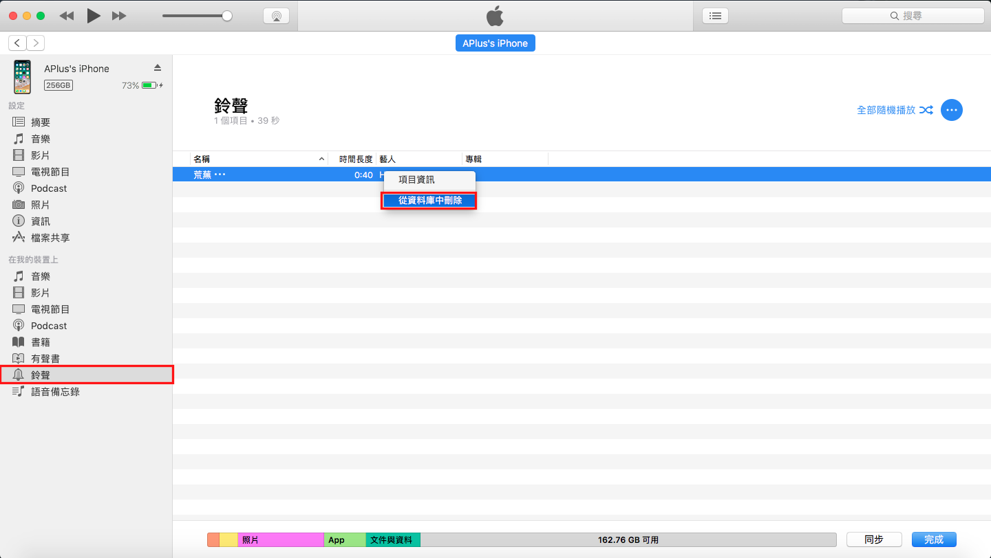
Task: Sort by 名稱 column header arrow
Action: (321, 159)
